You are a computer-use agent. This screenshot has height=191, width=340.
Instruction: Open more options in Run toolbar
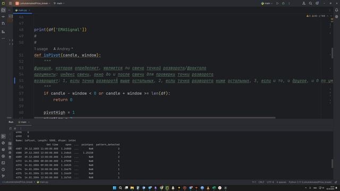(21, 128)
